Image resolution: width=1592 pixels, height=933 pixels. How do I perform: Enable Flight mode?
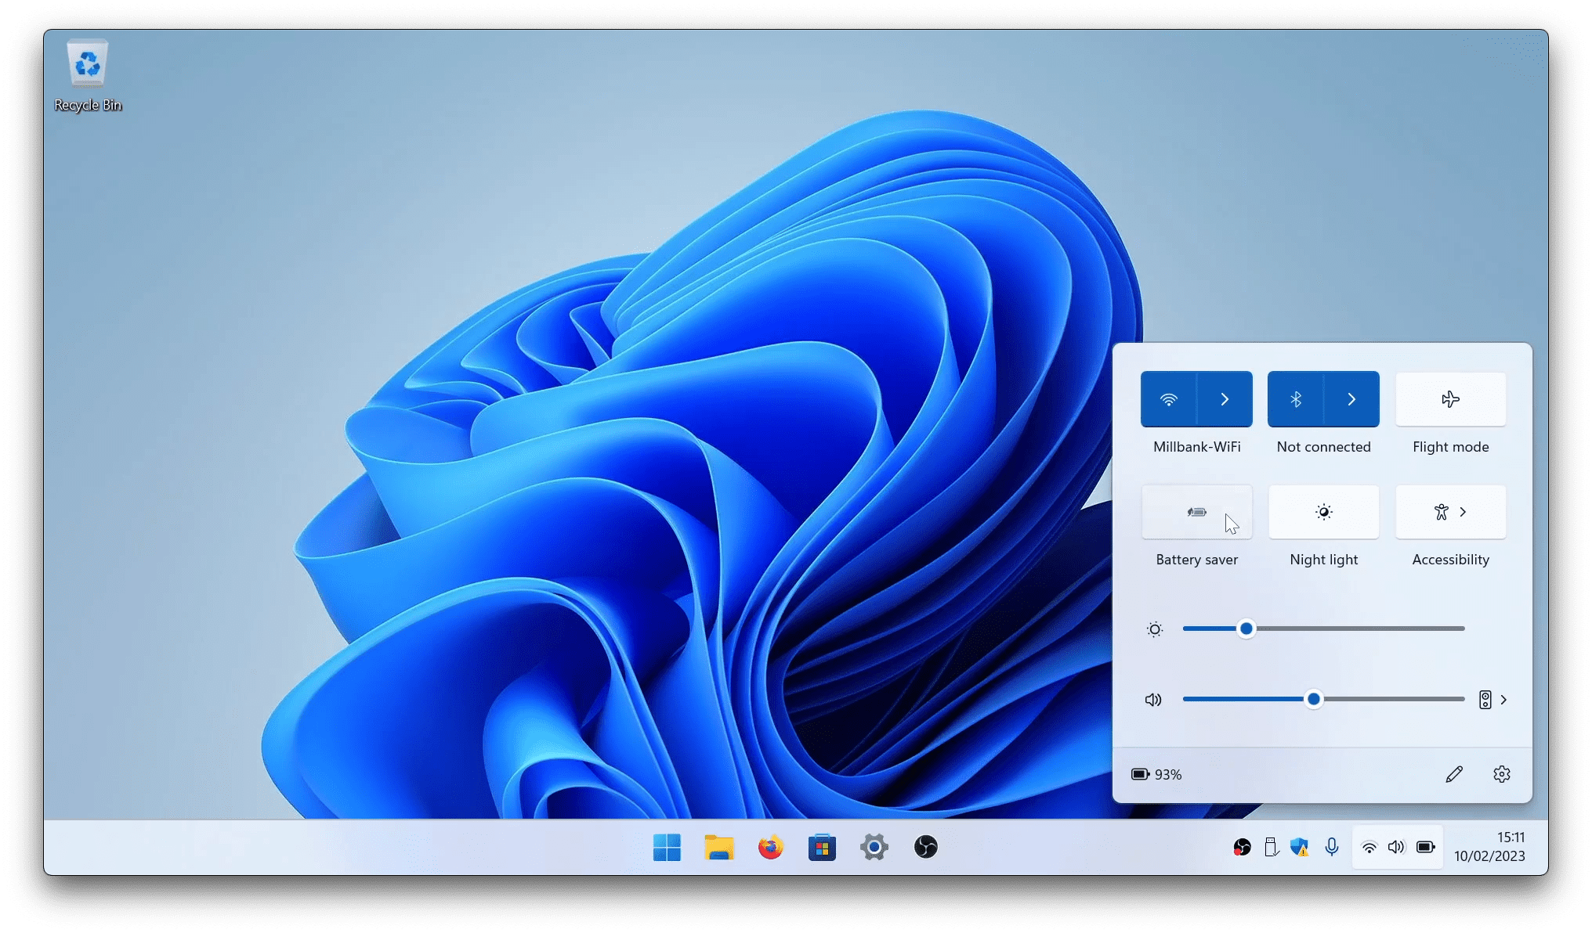point(1450,399)
